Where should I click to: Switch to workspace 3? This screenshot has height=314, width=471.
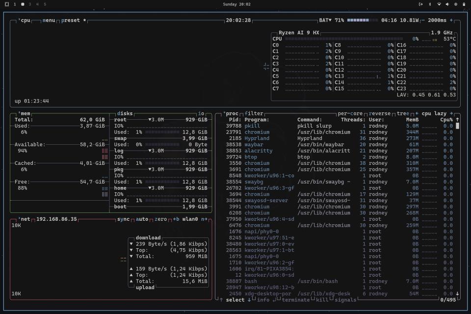tap(30, 4)
